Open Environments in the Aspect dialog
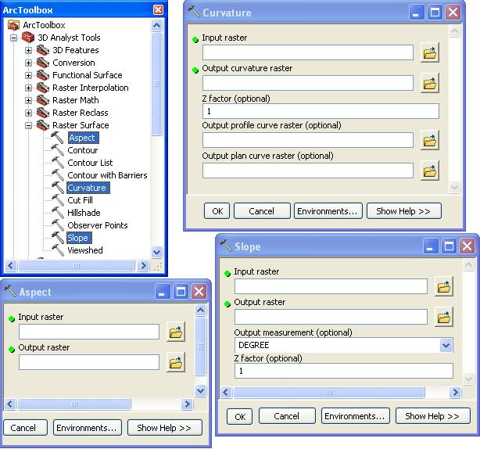The width and height of the screenshot is (480, 449). (88, 428)
